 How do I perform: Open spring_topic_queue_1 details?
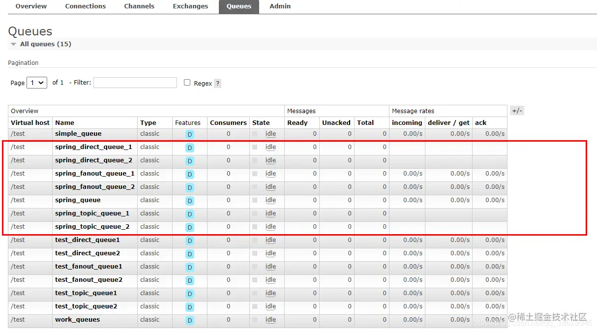tap(92, 213)
